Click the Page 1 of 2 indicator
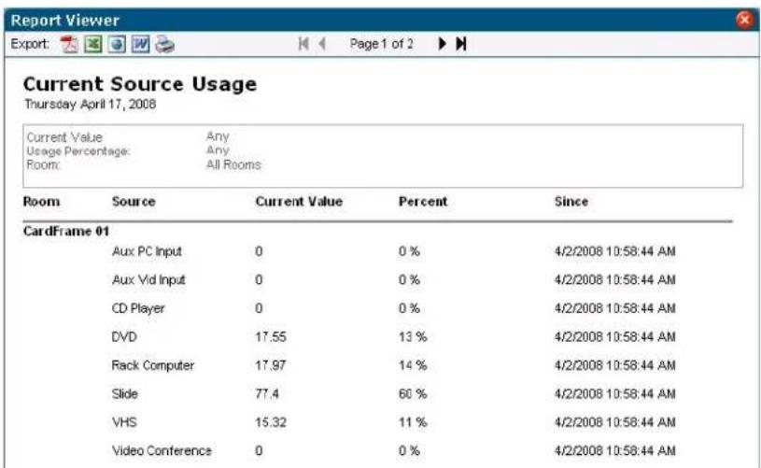This screenshot has width=761, height=468. click(382, 44)
